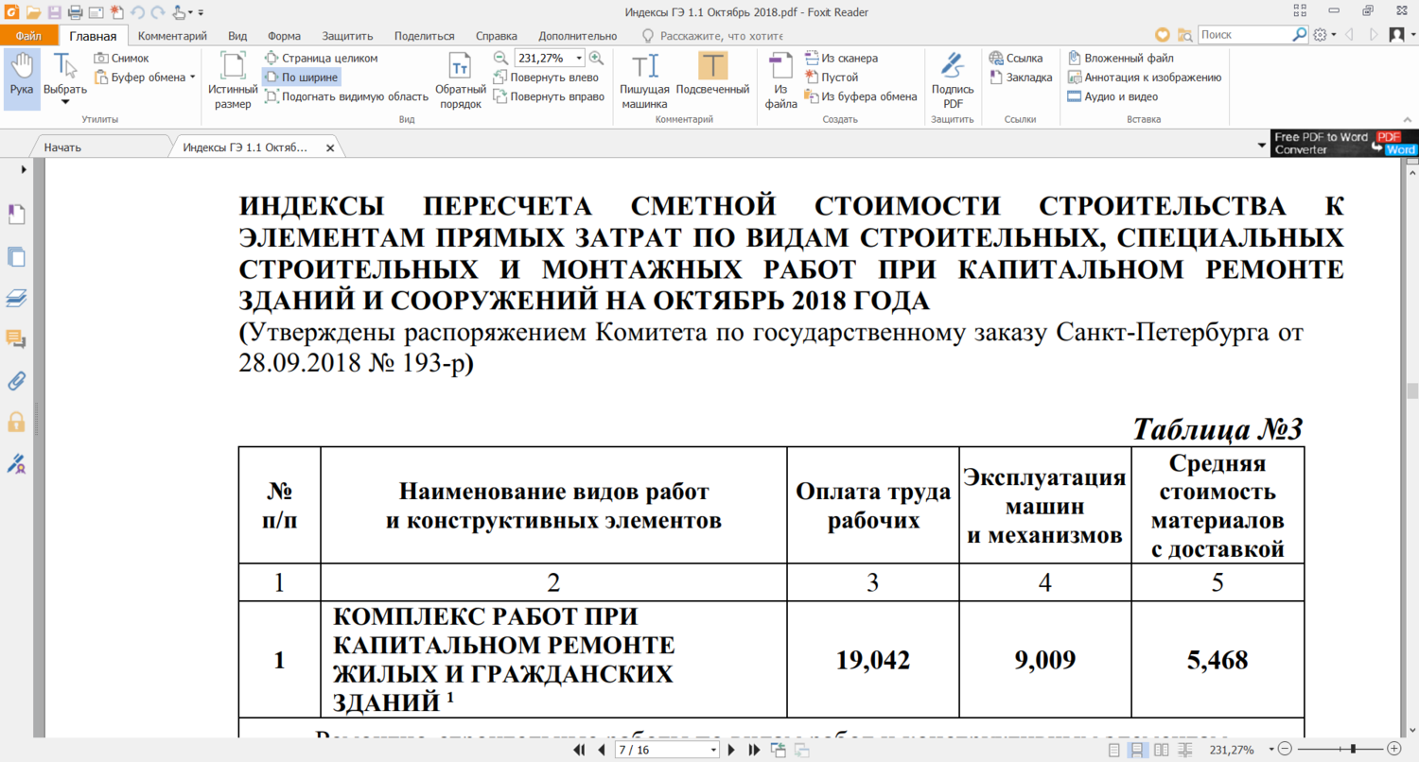Screen dimensions: 1419x762
Task: Open the Layers panel in sidebar
Action: click(x=16, y=298)
